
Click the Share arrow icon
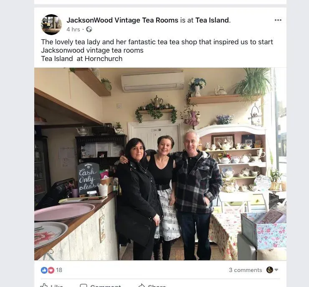point(142,286)
